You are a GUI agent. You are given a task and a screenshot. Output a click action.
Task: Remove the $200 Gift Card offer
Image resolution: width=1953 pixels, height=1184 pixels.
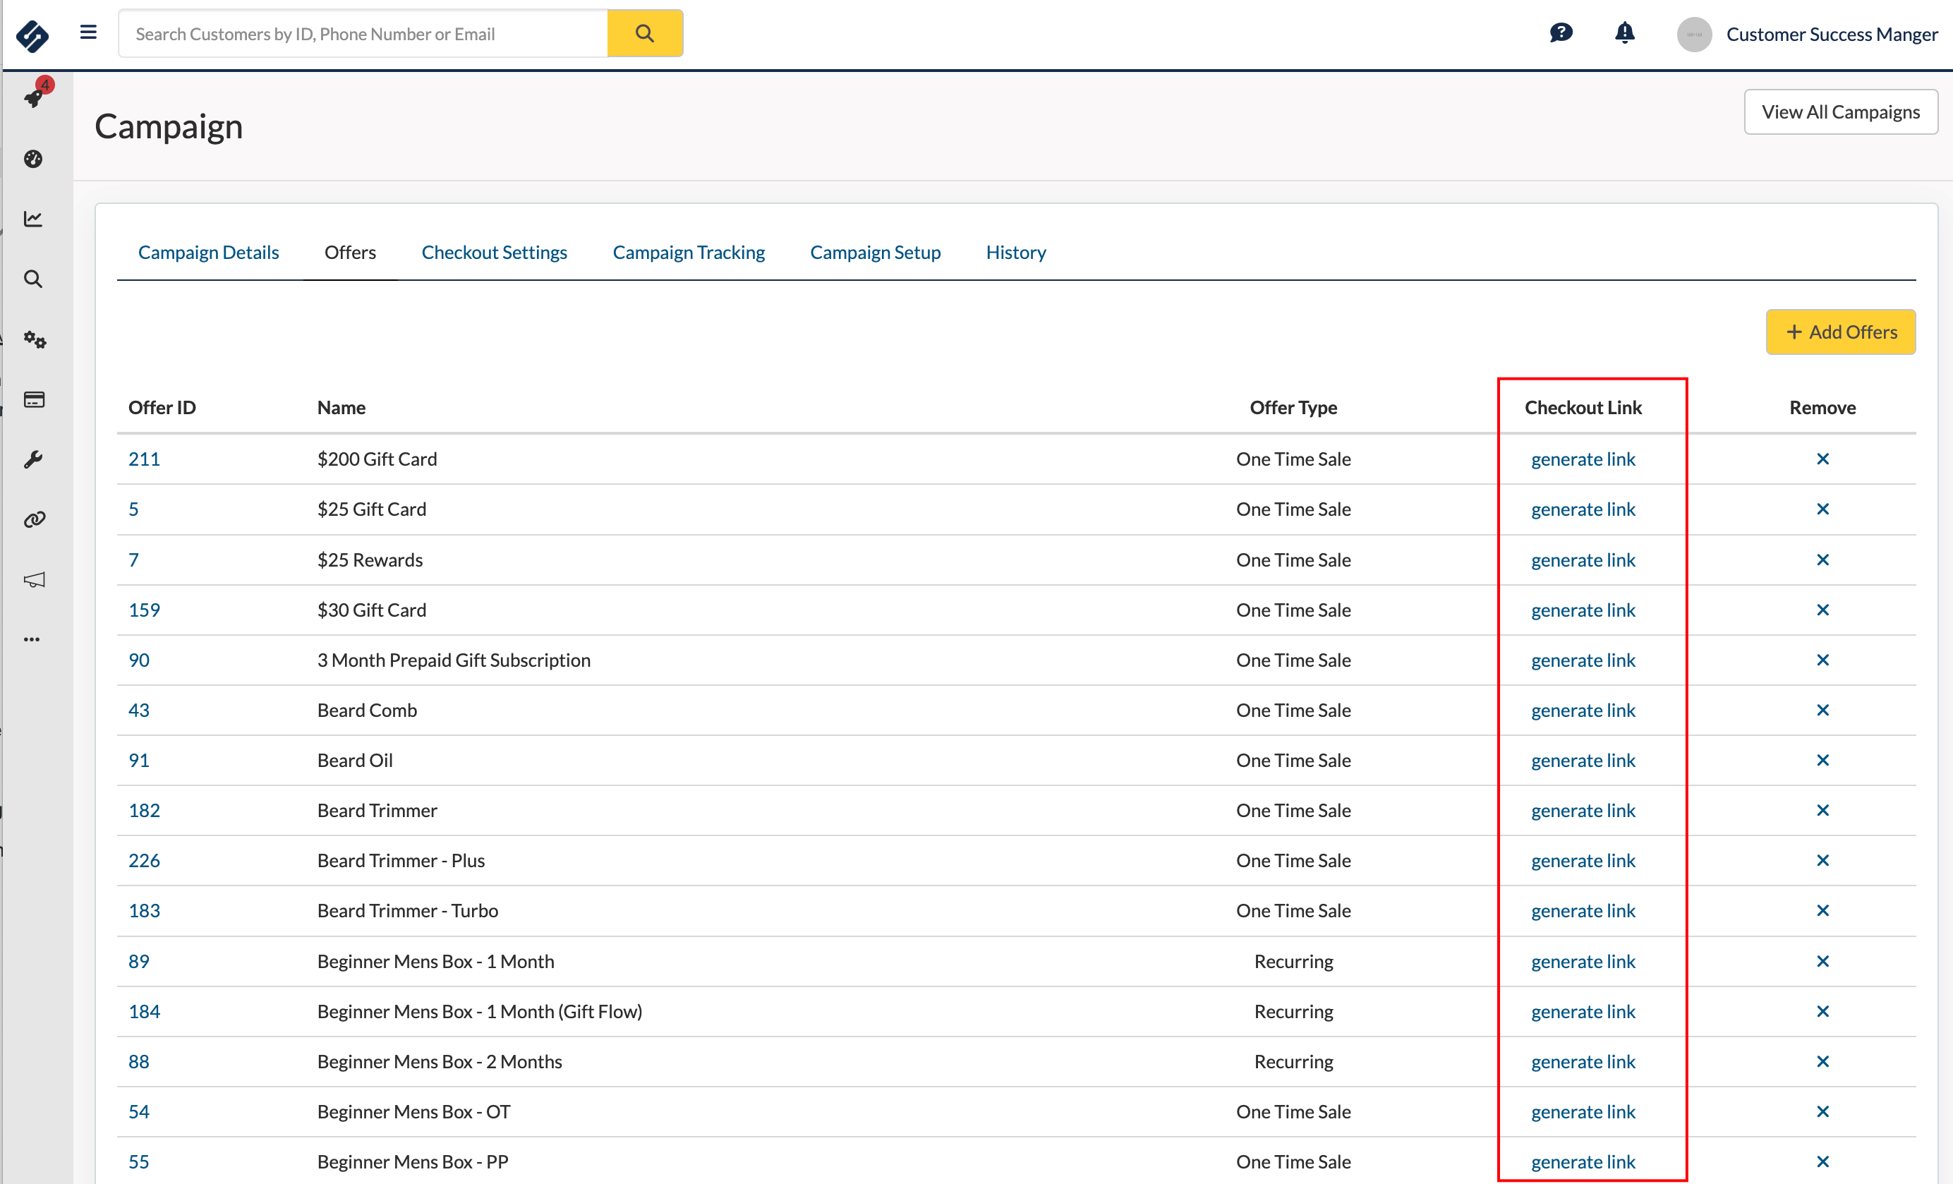[x=1823, y=457]
